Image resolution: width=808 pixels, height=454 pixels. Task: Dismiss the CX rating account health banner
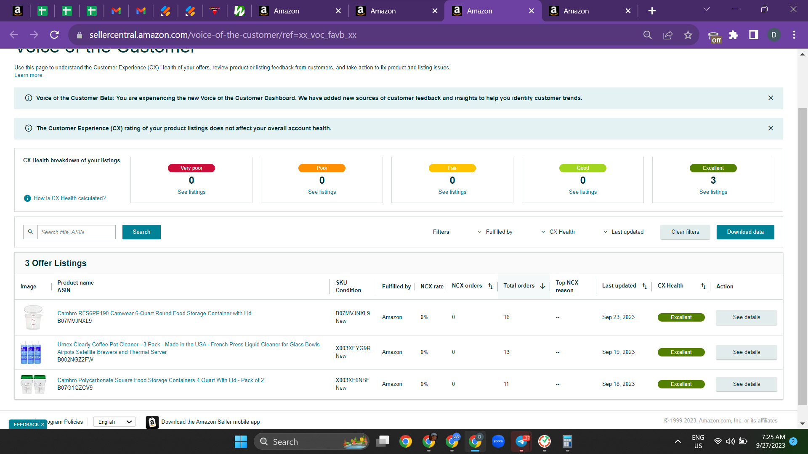pyautogui.click(x=771, y=128)
